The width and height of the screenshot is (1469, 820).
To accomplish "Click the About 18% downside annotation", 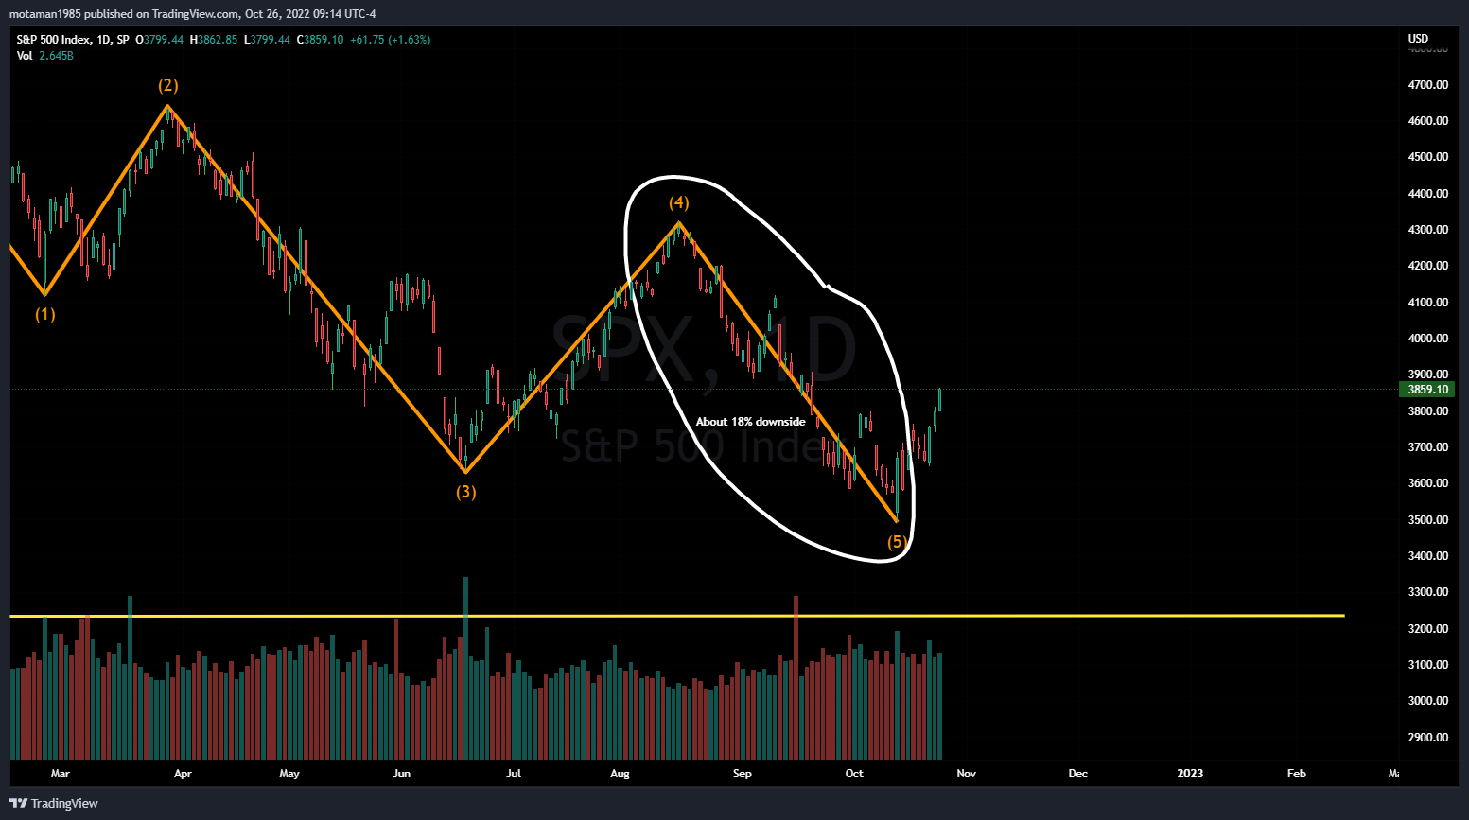I will click(x=751, y=422).
